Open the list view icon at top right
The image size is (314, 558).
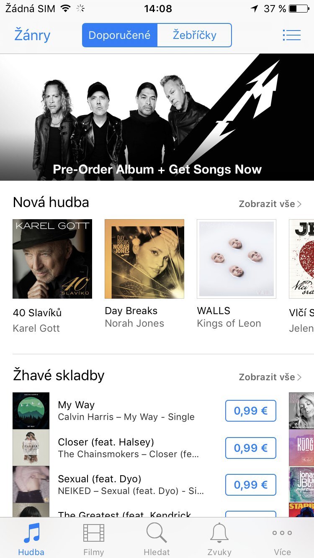pos(291,35)
